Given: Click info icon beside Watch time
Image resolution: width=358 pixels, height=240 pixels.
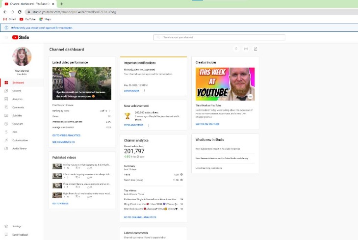Looking at the screenshot, I should (181, 180).
